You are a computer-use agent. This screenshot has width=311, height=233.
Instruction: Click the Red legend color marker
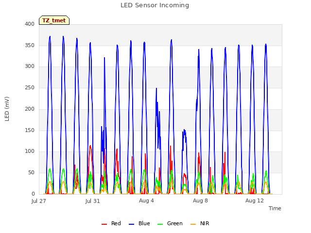click(104, 224)
